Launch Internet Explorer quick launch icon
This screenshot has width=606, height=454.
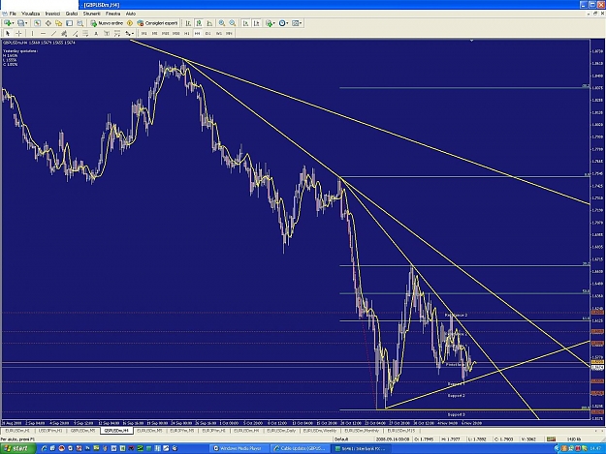[x=44, y=448]
